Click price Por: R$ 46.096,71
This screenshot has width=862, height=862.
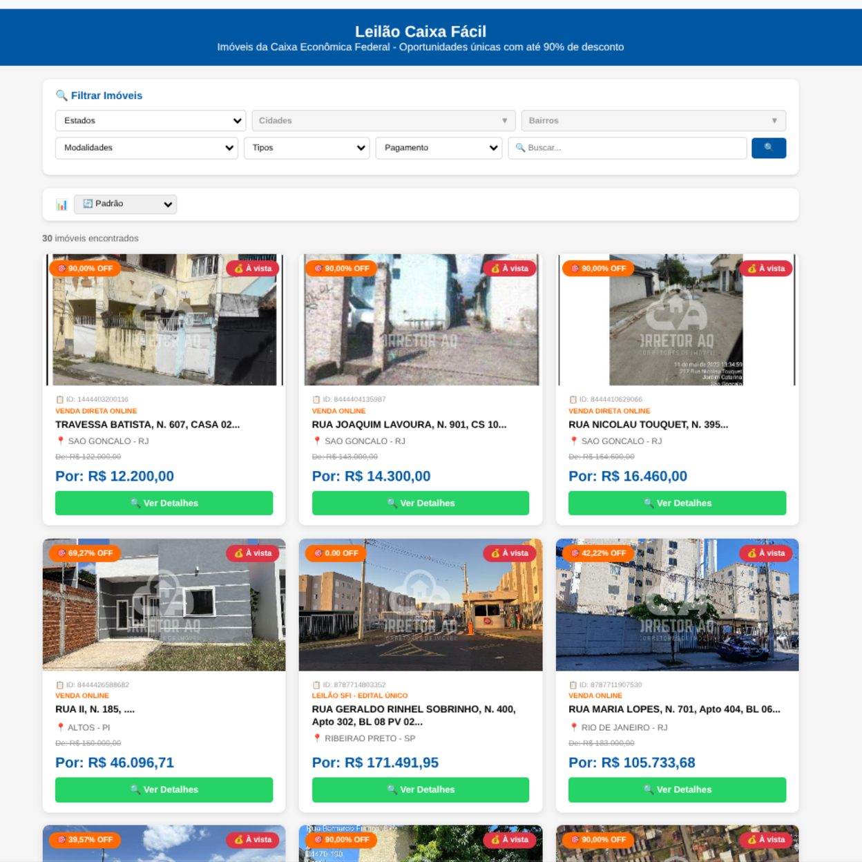[x=115, y=763]
